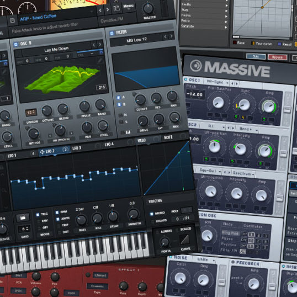This screenshot has height=297, width=297.
Task: Click the LFO SMOOTH knob
Action: [x=133, y=214]
